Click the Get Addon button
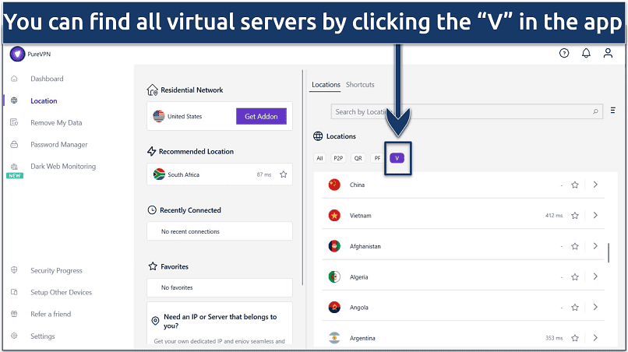 click(x=261, y=116)
